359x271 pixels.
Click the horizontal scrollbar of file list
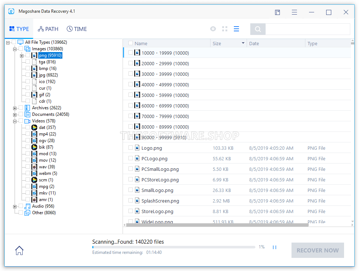click(217, 225)
